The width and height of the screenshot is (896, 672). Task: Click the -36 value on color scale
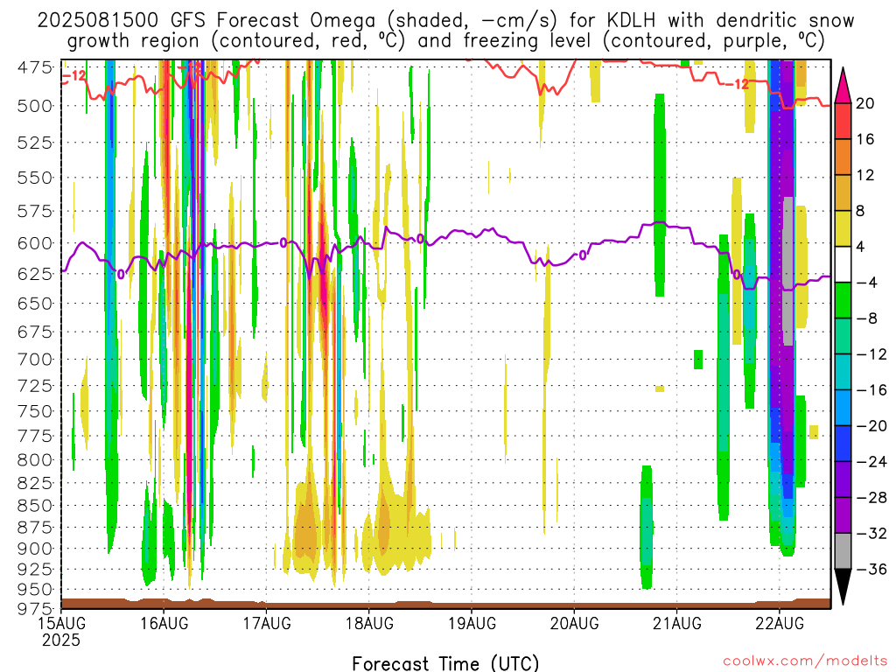871,569
